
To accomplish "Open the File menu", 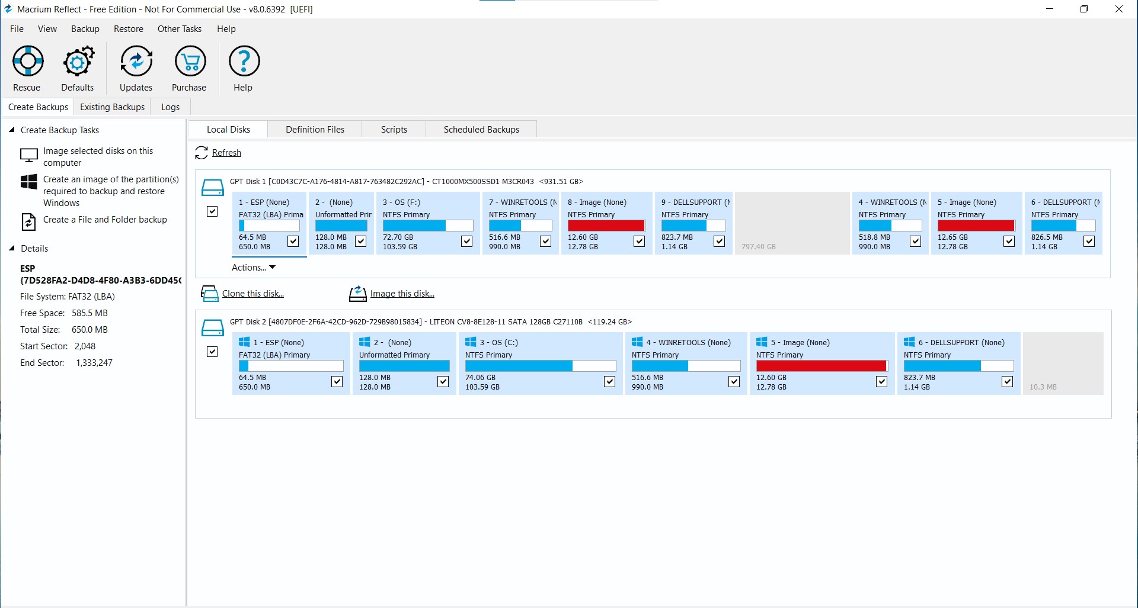I will tap(17, 29).
